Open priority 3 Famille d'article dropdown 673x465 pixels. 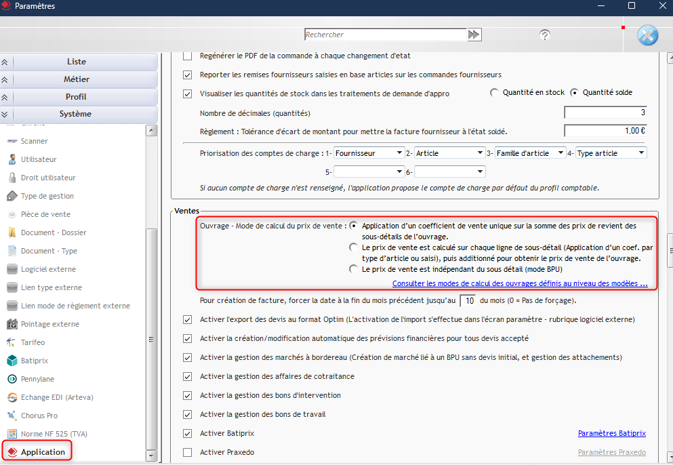tap(531, 153)
